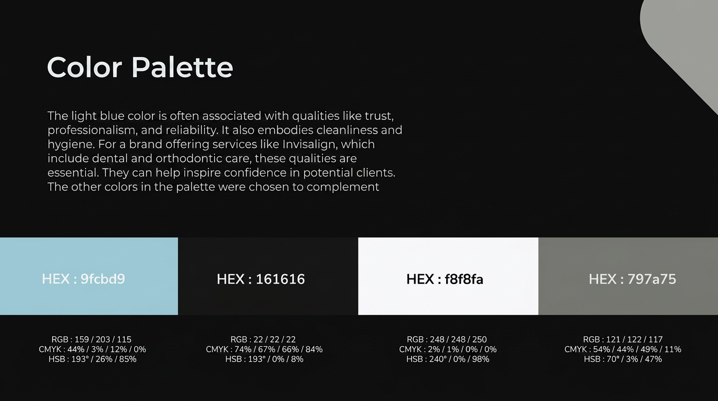Select HSB : 193° / 26% / 85% text
This screenshot has width=718, height=401.
tap(92, 359)
